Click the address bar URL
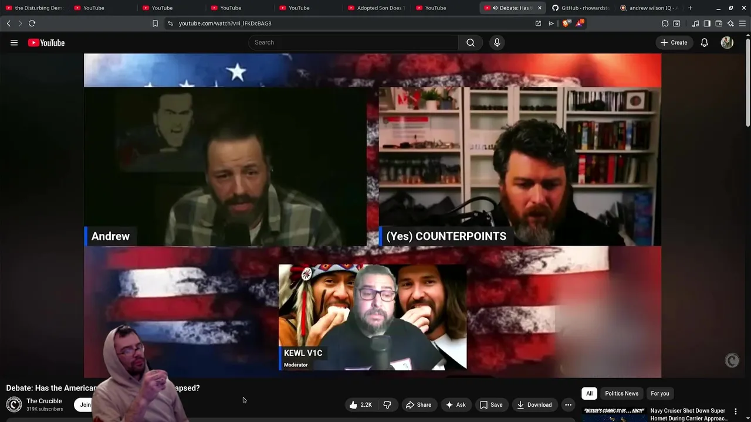This screenshot has height=422, width=751. 225,23
